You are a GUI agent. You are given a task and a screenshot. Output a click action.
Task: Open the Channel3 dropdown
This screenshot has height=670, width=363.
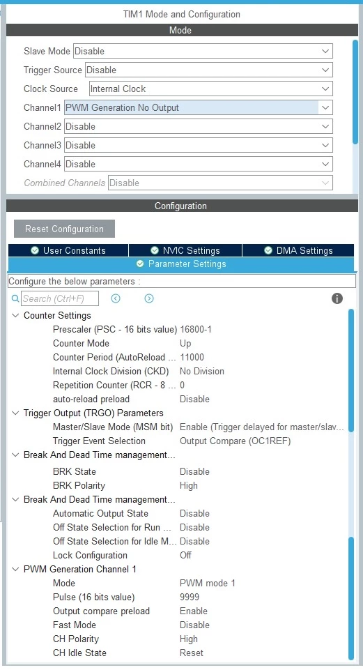tap(199, 145)
